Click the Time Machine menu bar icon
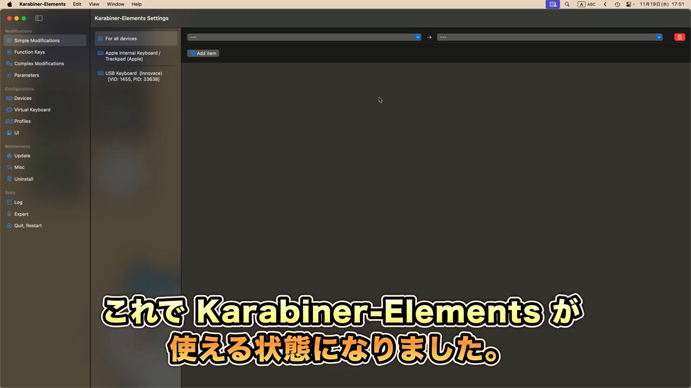The image size is (691, 388). point(617,4)
